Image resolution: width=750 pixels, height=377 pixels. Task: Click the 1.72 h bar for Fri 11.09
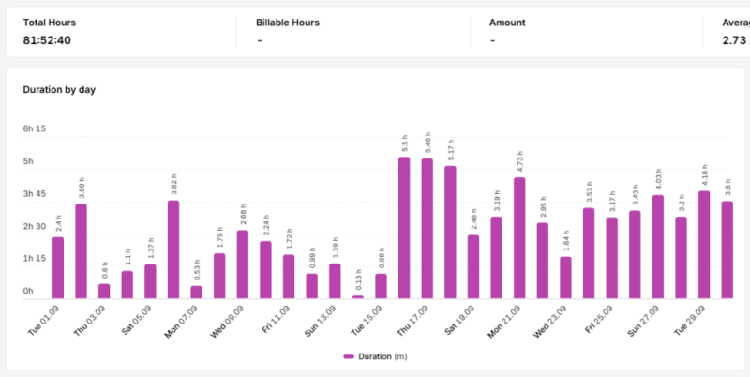[289, 277]
